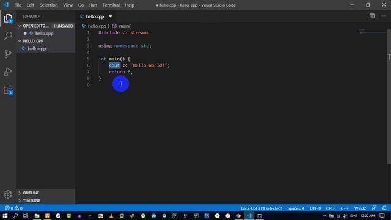Open File Explorer from taskbar

(37, 216)
